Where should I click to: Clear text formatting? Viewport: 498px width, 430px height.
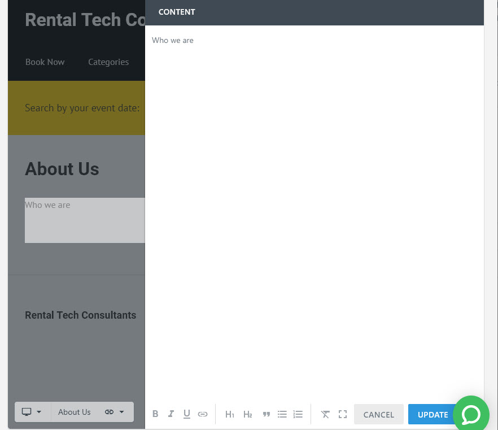325,414
